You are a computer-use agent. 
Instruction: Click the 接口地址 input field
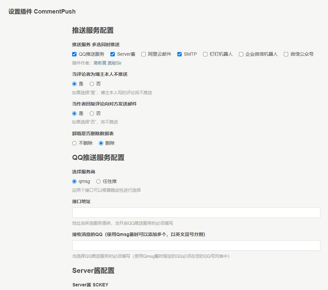(196, 213)
